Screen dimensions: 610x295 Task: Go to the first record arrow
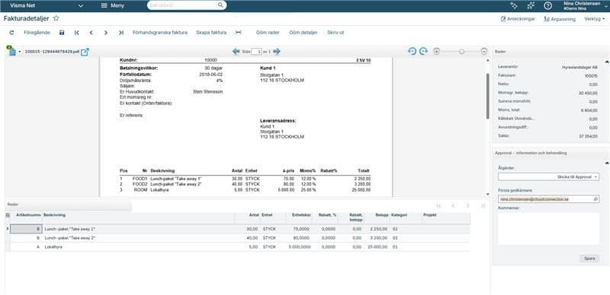(x=77, y=33)
